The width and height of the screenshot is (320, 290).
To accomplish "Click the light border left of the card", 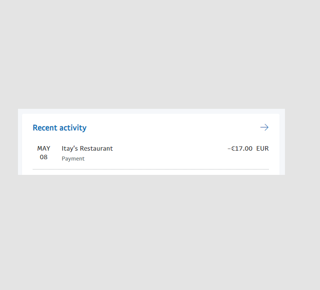I will [x=20, y=143].
